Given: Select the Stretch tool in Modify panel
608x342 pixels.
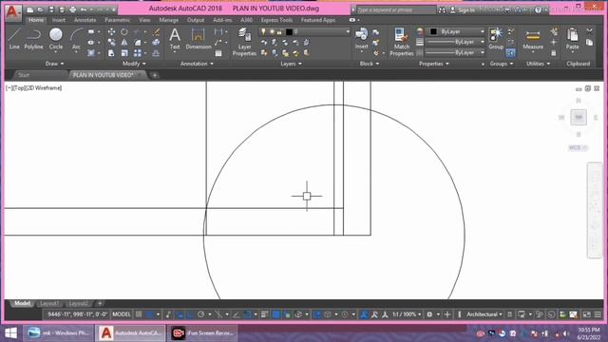Looking at the screenshot, I should tap(111, 53).
